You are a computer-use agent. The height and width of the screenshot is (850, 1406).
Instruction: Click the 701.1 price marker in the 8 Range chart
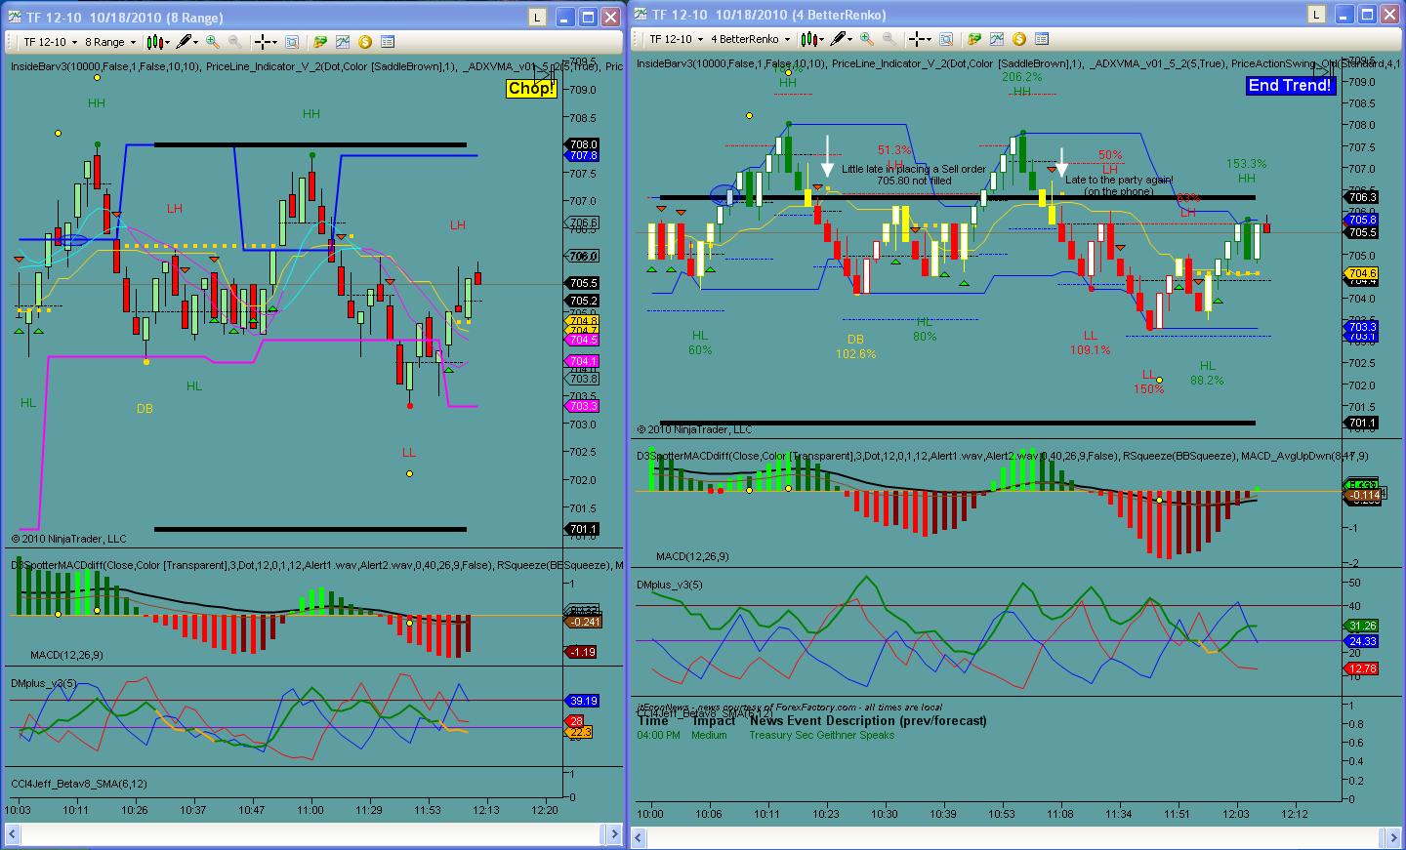(x=583, y=529)
